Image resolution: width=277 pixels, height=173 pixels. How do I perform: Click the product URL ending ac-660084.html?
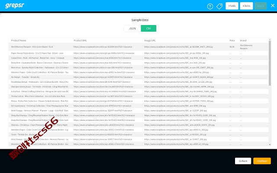tap(103, 47)
